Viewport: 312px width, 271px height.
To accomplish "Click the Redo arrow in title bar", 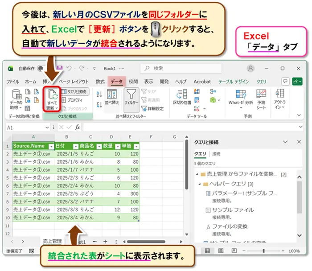I will click(x=82, y=69).
